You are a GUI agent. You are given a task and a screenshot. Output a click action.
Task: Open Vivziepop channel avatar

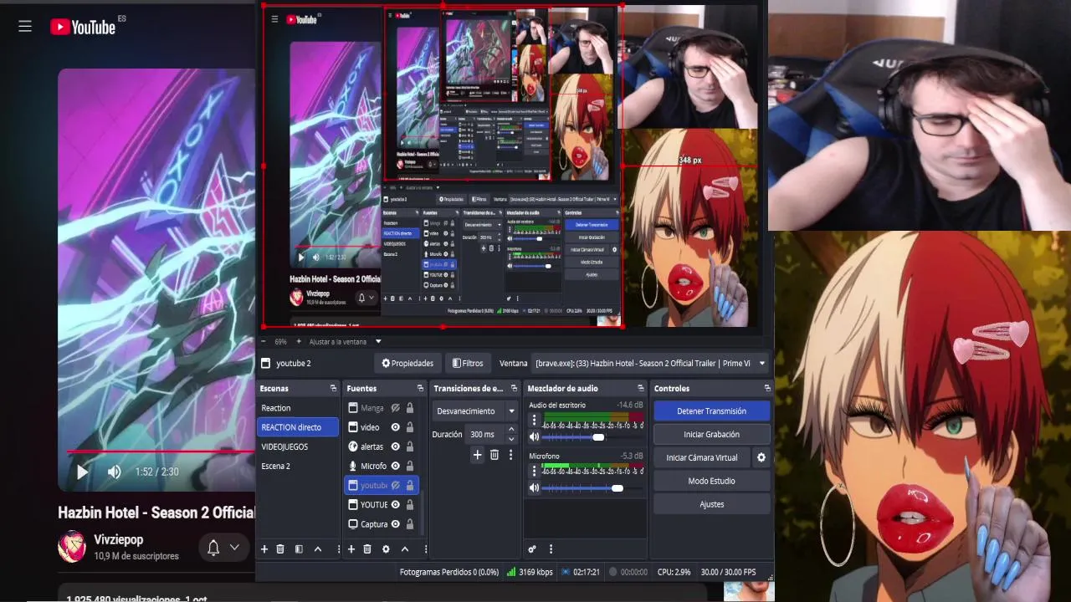72,547
